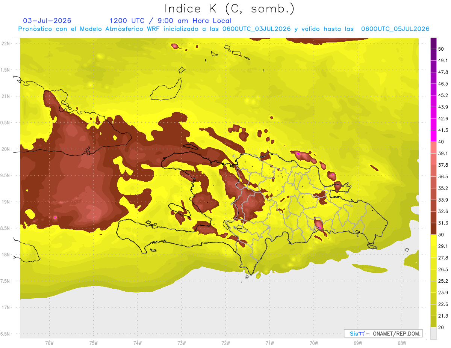Screen dimensions: 451x348
Task: Click the longitude axis label '76W'
Action: pyautogui.click(x=49, y=343)
